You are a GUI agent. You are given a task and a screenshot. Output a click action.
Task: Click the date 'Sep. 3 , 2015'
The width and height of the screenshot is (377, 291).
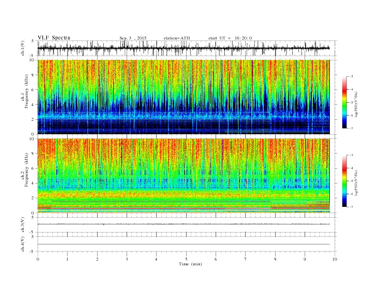pos(133,38)
